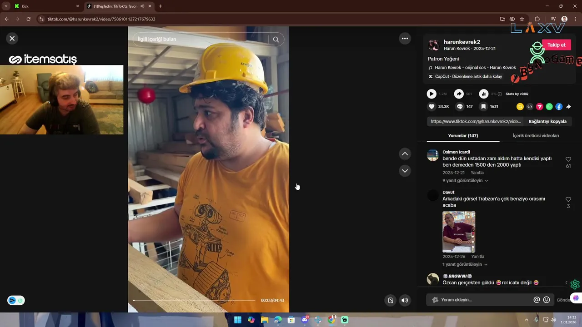The image size is (582, 327).
Task: Open the Chrome profile avatar
Action: point(564,19)
